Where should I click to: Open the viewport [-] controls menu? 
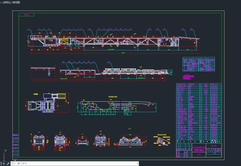[1, 2]
